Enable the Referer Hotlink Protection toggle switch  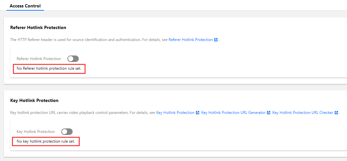[x=73, y=59]
